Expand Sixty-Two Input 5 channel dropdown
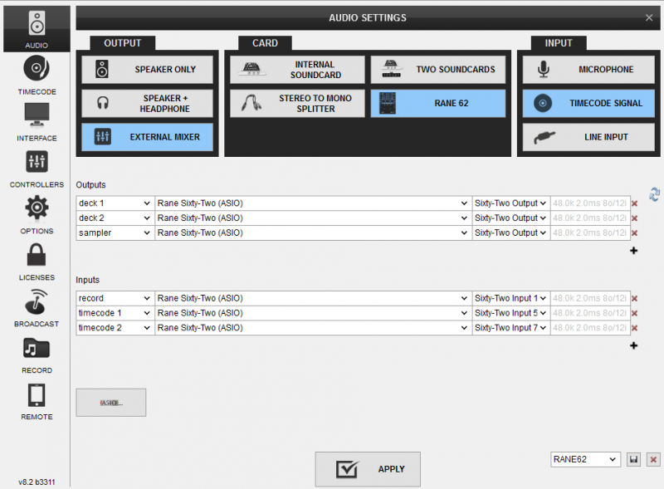Viewport: 664px width, 489px height. pyautogui.click(x=511, y=313)
